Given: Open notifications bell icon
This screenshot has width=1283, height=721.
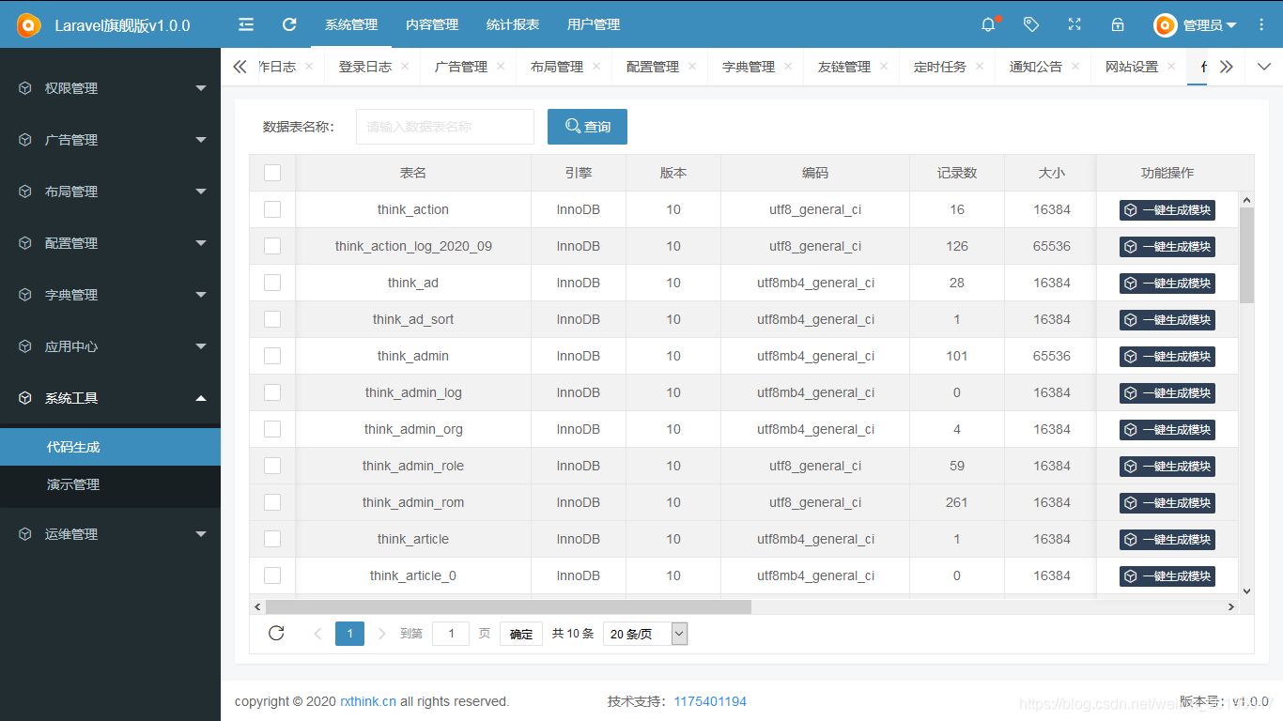Looking at the screenshot, I should [x=988, y=25].
